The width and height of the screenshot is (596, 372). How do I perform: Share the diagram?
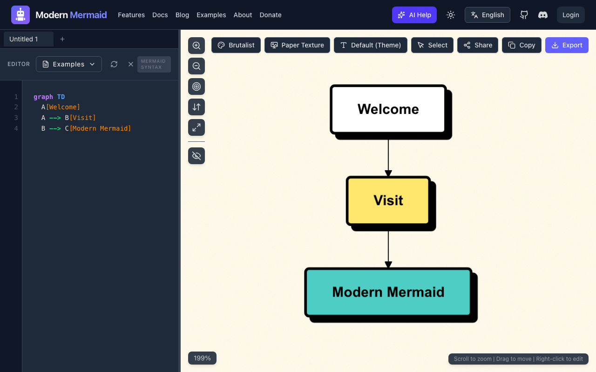(x=478, y=45)
